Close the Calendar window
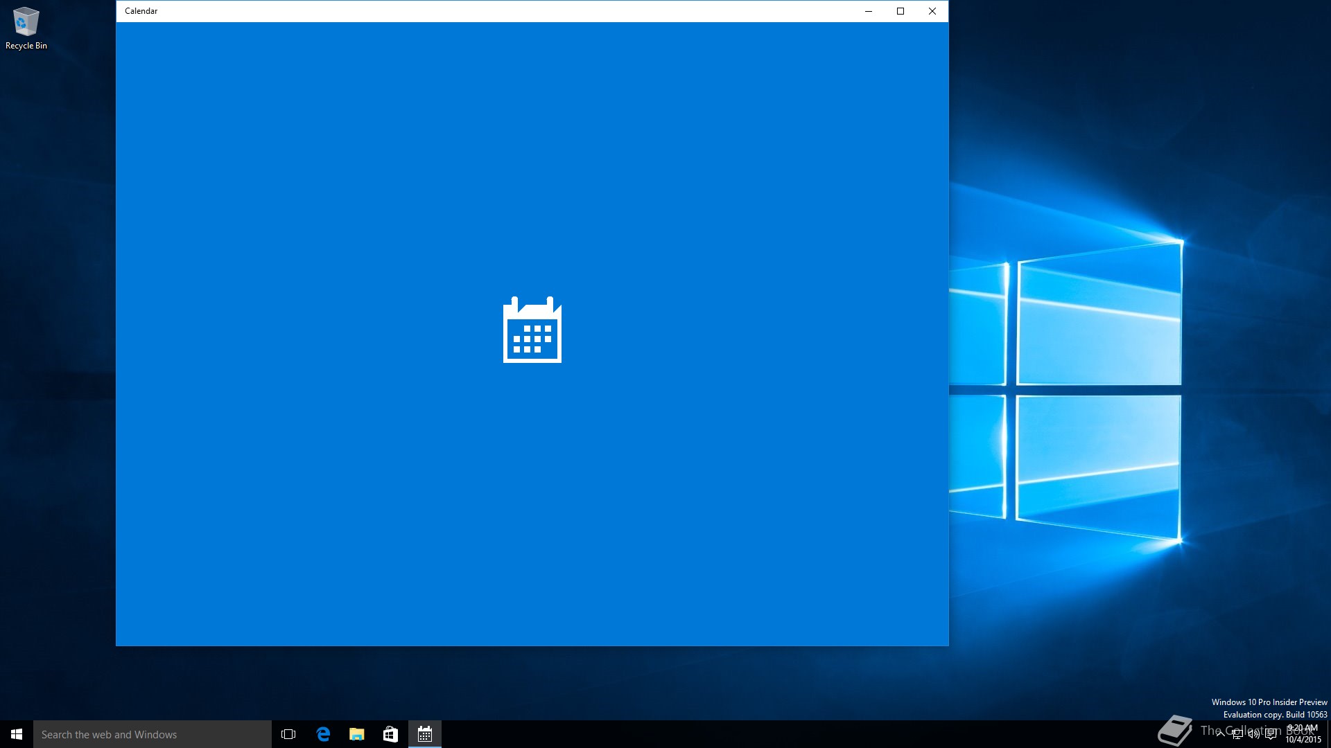The image size is (1331, 748). (932, 11)
